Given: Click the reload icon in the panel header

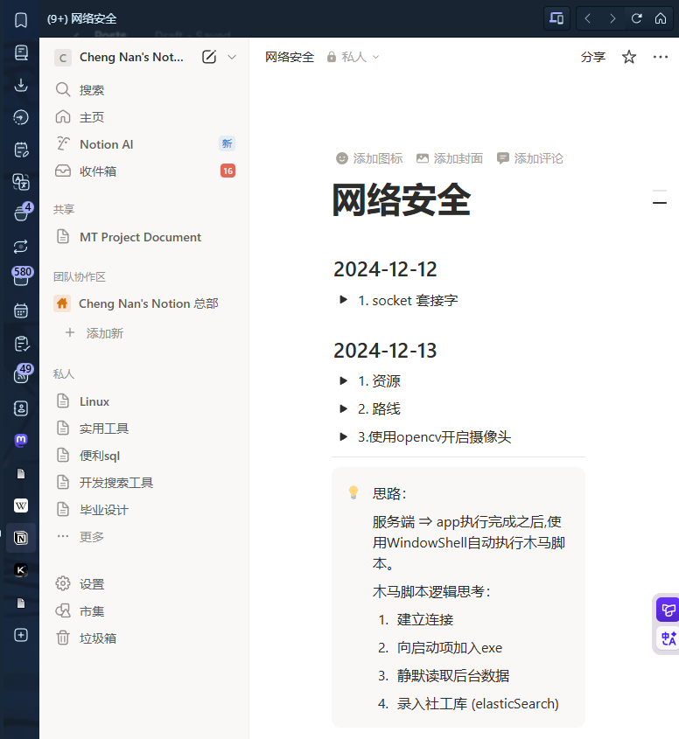Looking at the screenshot, I should point(637,18).
